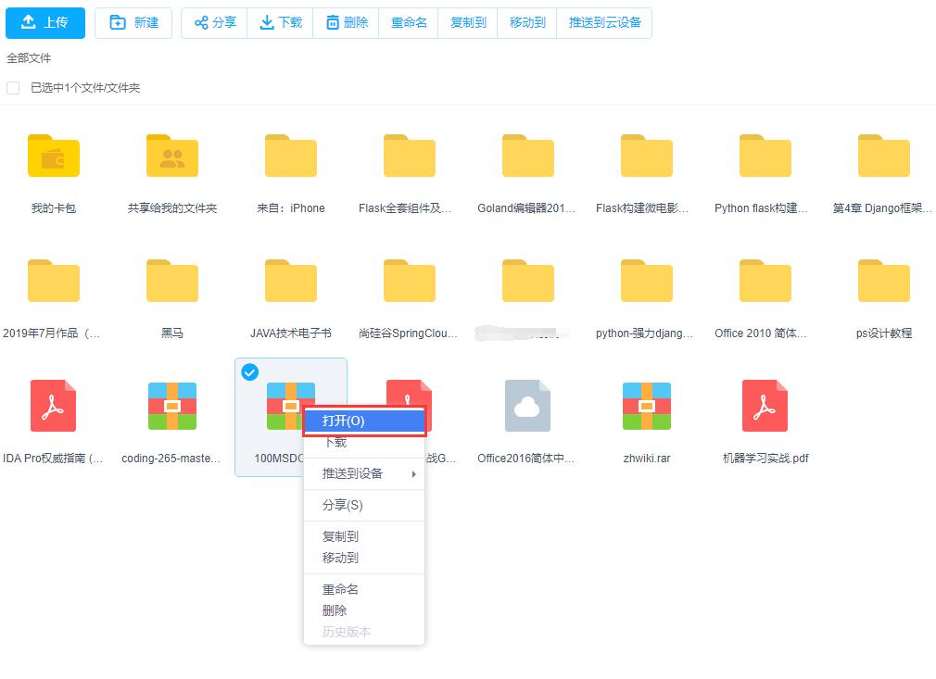Open the 我的卡包 wallet folder icon
This screenshot has width=936, height=679.
pyautogui.click(x=54, y=157)
